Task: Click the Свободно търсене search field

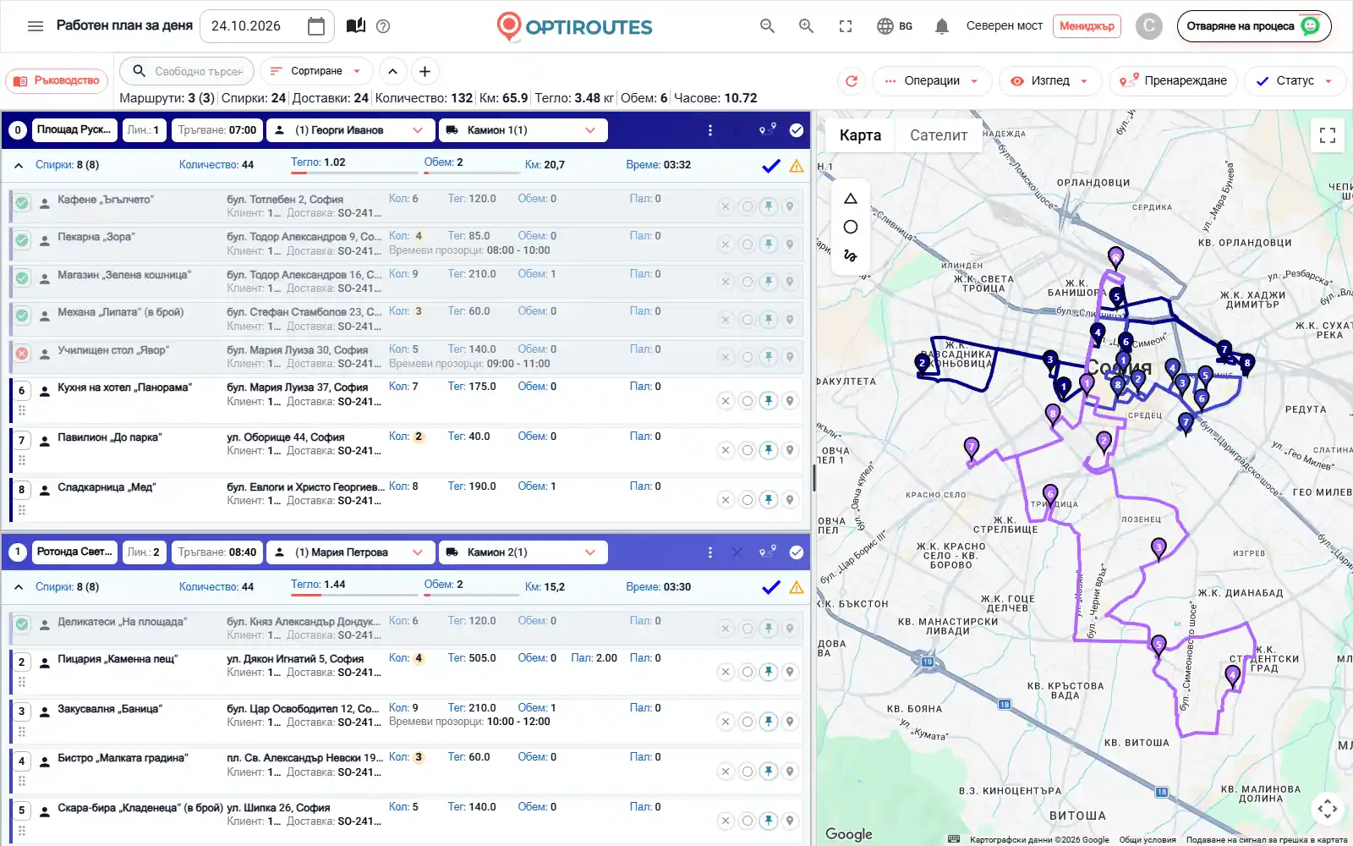Action: click(188, 71)
